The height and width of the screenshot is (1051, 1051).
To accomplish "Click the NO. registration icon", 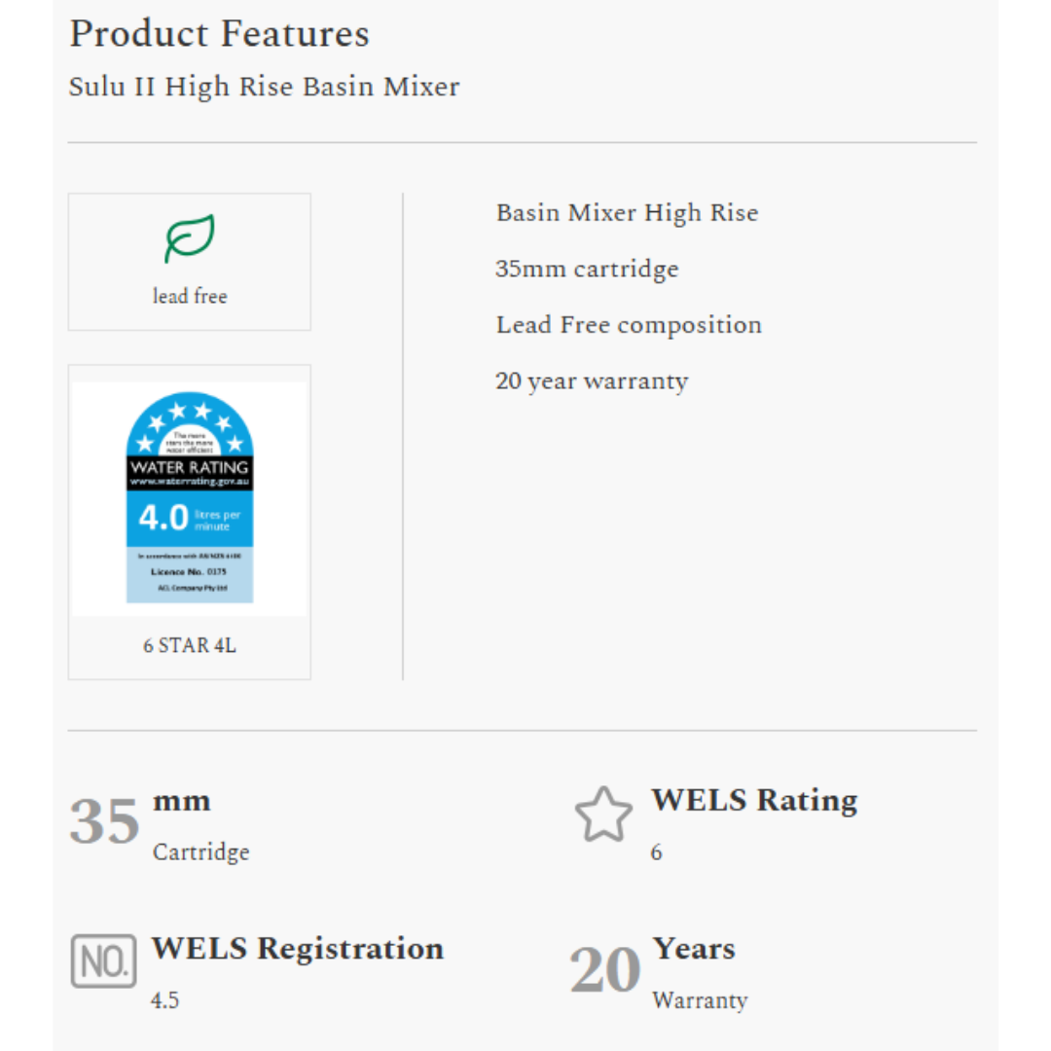I will tap(103, 961).
